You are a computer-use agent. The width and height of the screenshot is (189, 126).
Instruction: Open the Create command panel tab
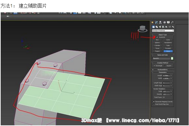[152, 22]
